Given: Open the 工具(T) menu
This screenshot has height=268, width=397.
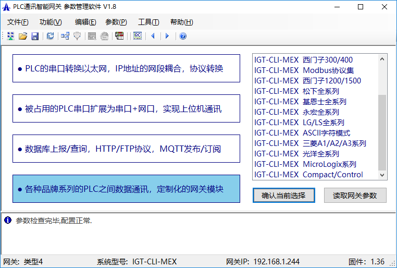Looking at the screenshot, I should point(148,22).
